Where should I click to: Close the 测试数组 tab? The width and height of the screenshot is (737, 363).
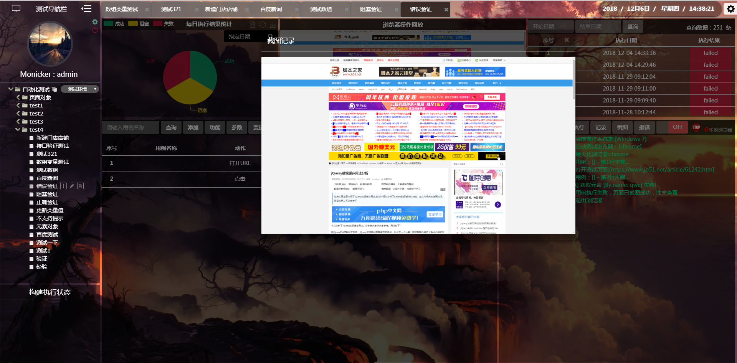click(347, 10)
